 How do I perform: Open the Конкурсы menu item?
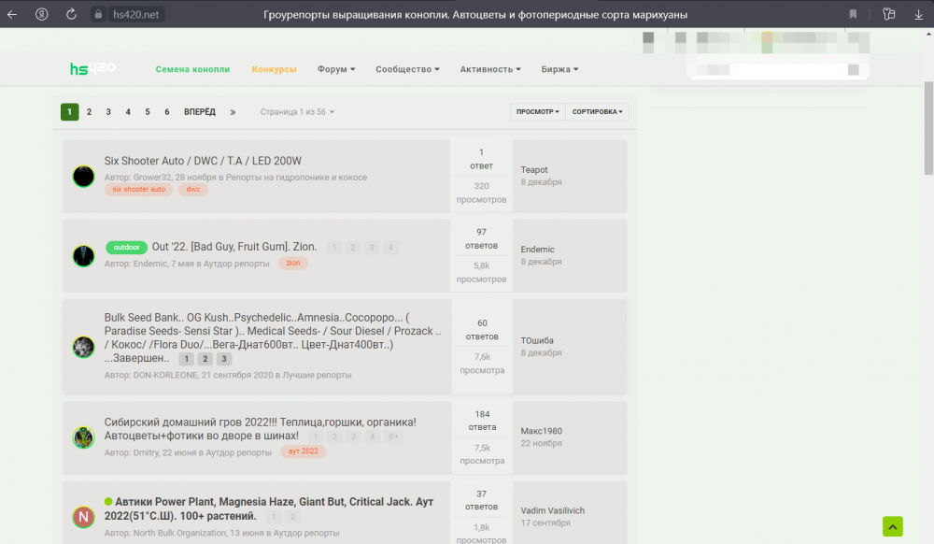[275, 69]
